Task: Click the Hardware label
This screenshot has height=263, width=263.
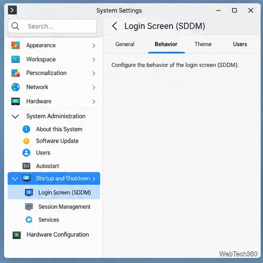Action: (x=39, y=101)
